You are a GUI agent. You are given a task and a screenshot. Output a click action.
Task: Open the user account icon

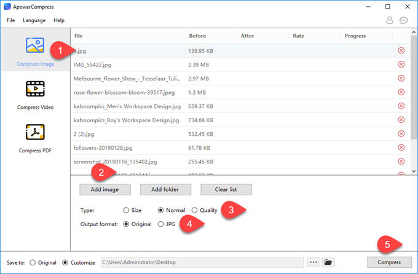click(x=390, y=20)
